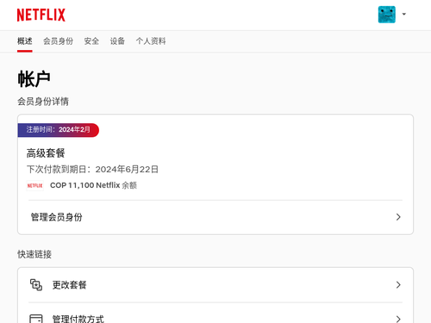
Task: Click the 更改套餐 plan icon
Action: 36,285
